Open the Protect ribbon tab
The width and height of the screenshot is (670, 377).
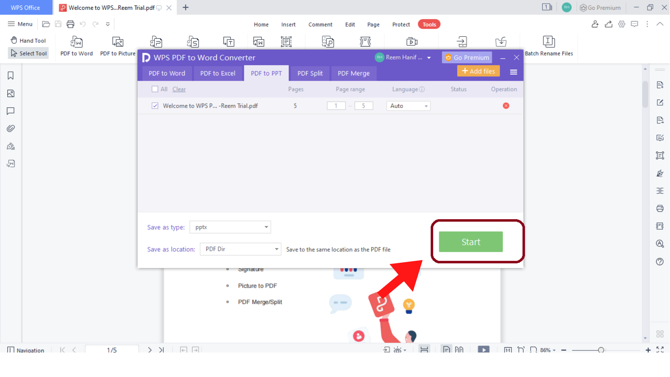401,24
